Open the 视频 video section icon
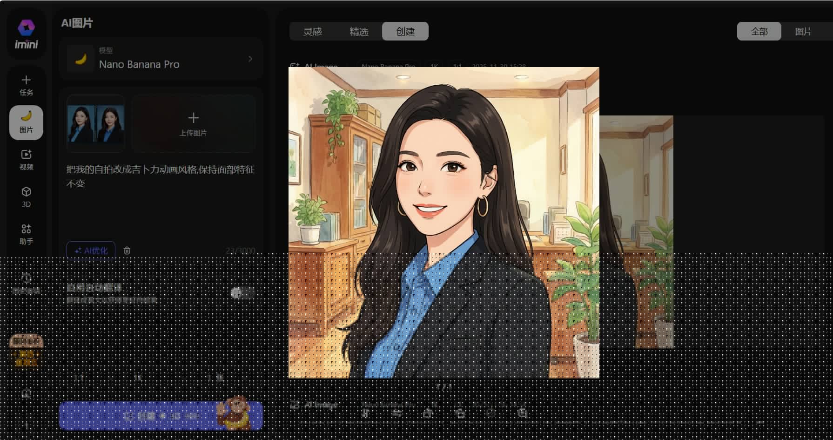The width and height of the screenshot is (833, 440). point(26,159)
